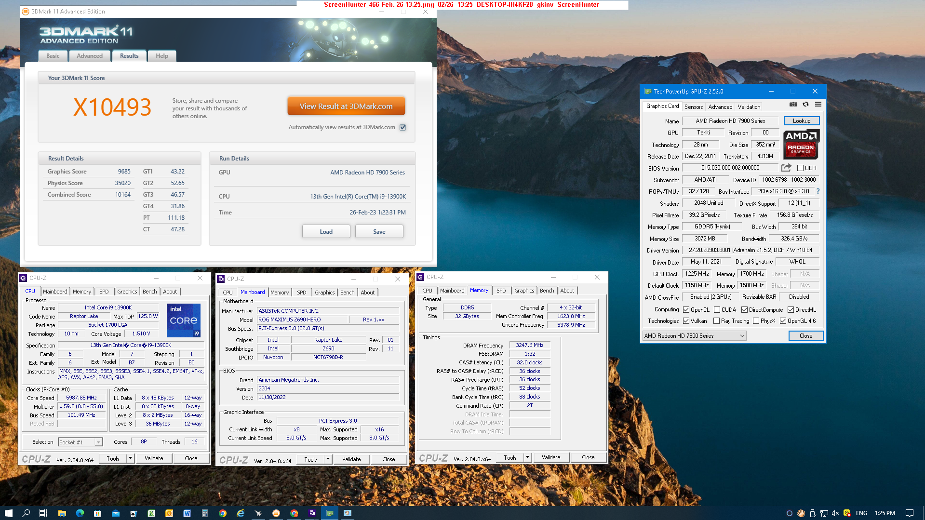Screen dimensions: 925x520
Task: Click the BIOS Version field in GPU-Z
Action: (x=730, y=168)
